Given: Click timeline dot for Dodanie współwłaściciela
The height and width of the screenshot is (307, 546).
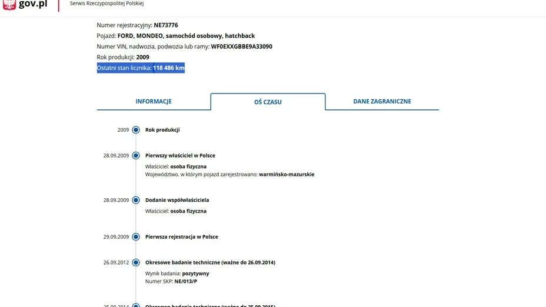Looking at the screenshot, I should pos(136,200).
